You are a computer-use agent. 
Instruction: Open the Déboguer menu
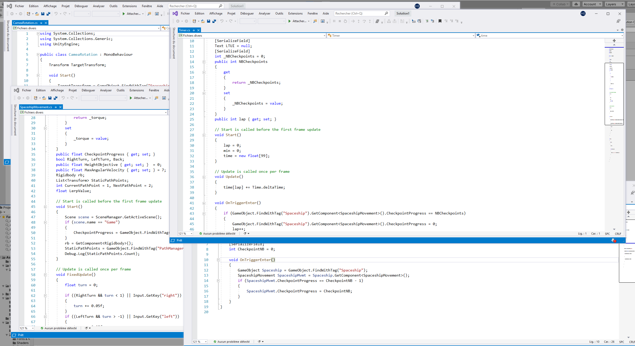tap(247, 13)
